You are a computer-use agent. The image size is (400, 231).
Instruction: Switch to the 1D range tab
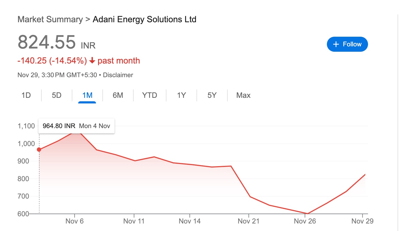click(x=26, y=95)
